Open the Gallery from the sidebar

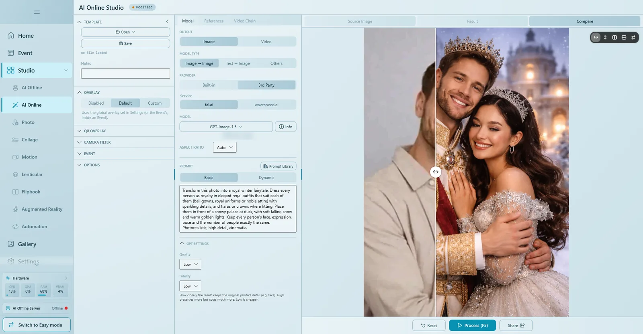pyautogui.click(x=37, y=244)
